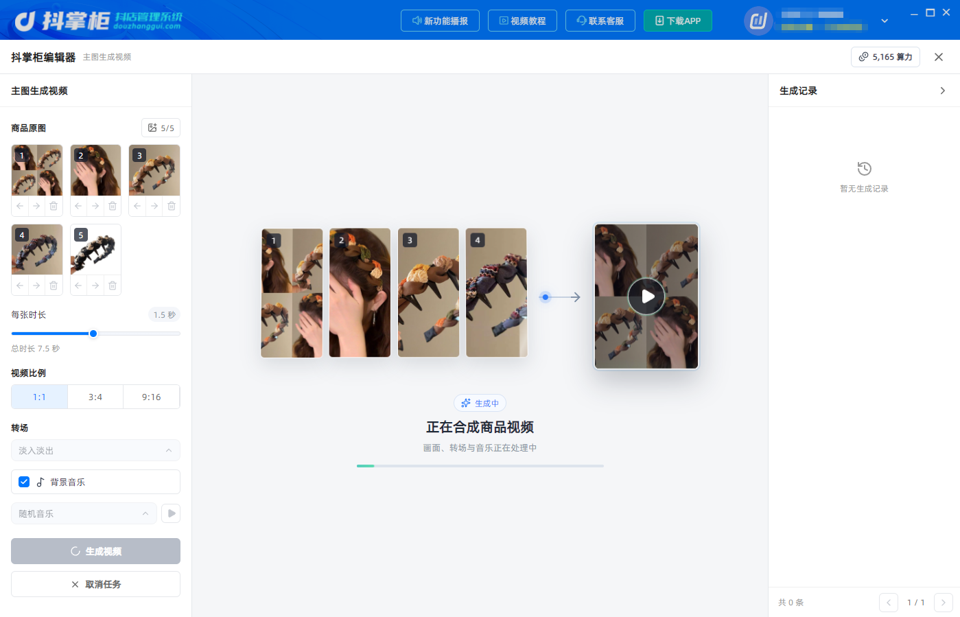The height and width of the screenshot is (617, 960).
Task: Move product image 2 left with arrow
Action: (x=78, y=206)
